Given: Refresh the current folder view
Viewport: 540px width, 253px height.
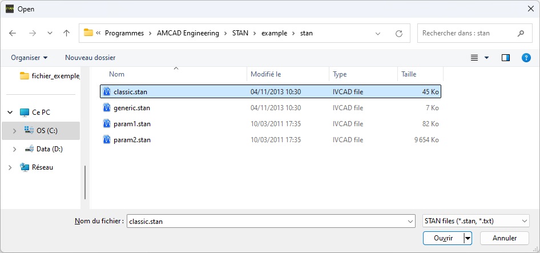Looking at the screenshot, I should 399,34.
